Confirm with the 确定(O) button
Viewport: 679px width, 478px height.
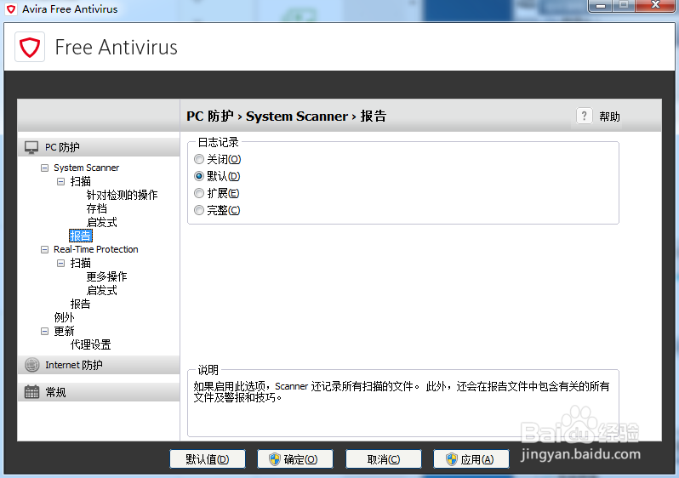coord(295,459)
